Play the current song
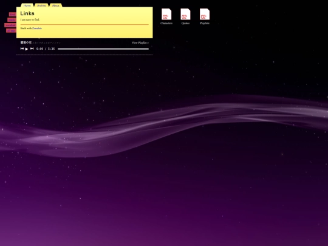This screenshot has height=246, width=328. click(x=27, y=49)
